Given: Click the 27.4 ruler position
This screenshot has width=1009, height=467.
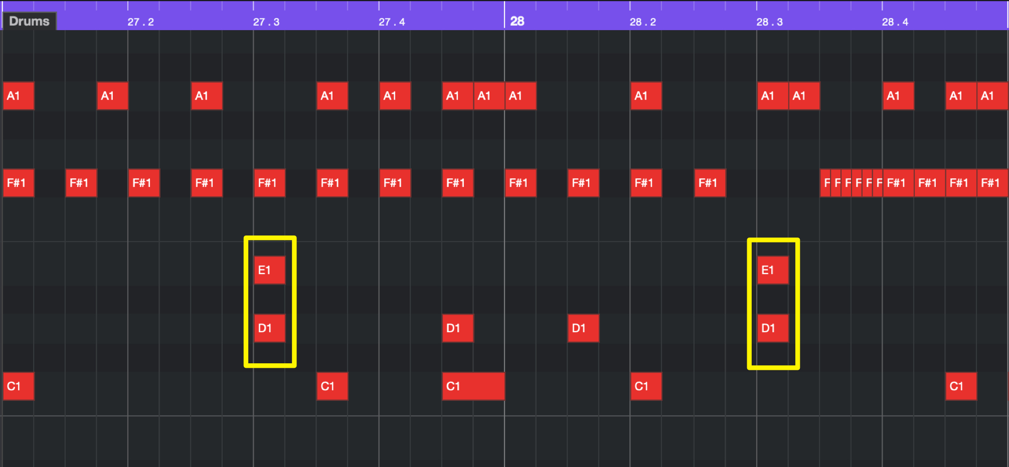Looking at the screenshot, I should click(x=392, y=22).
